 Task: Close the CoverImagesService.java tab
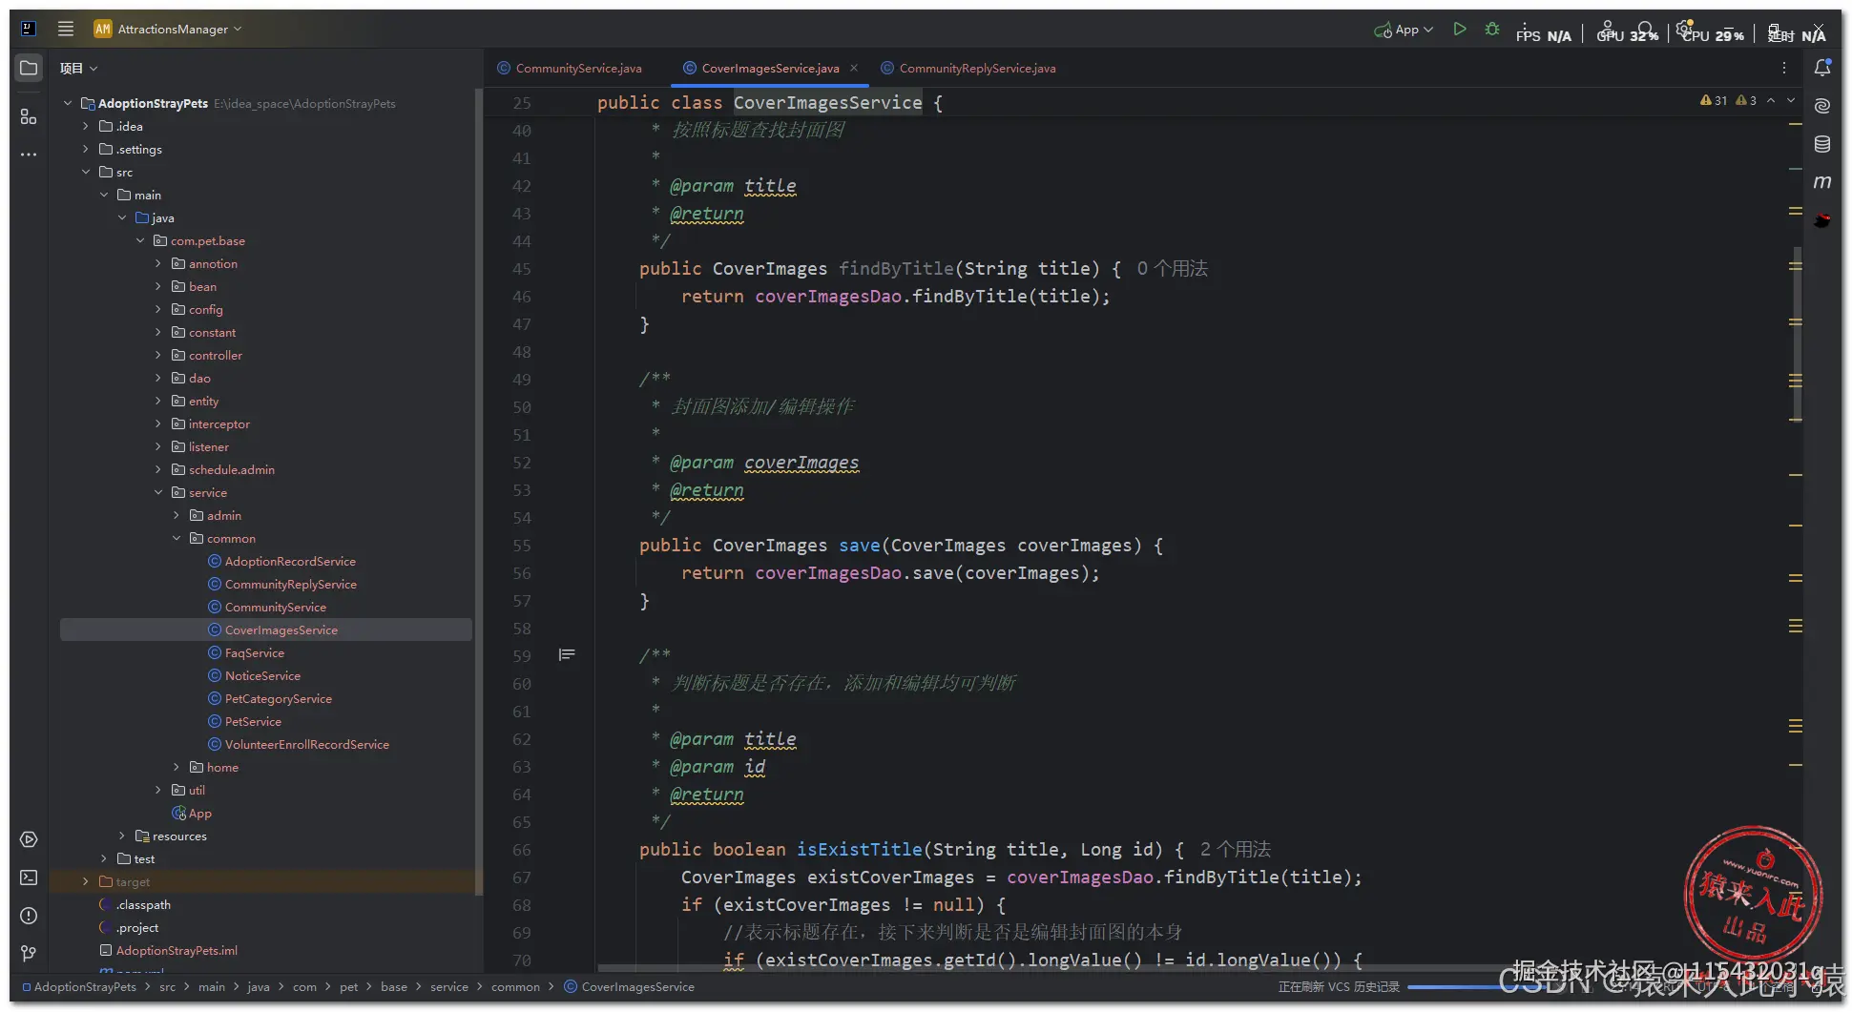click(854, 68)
